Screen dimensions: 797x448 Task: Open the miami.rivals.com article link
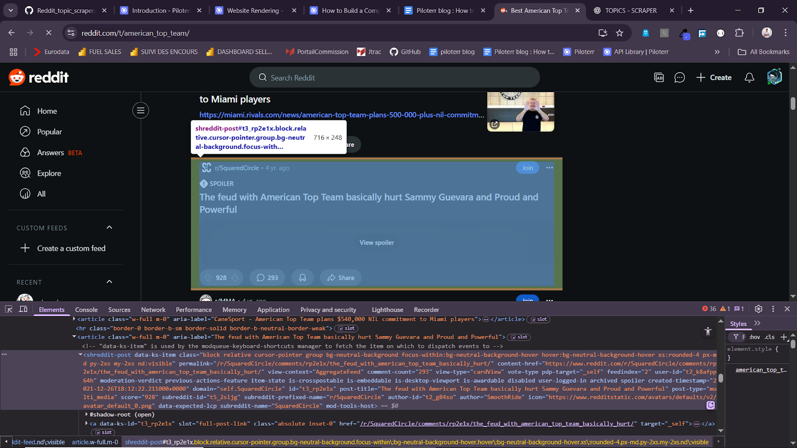tap(342, 115)
